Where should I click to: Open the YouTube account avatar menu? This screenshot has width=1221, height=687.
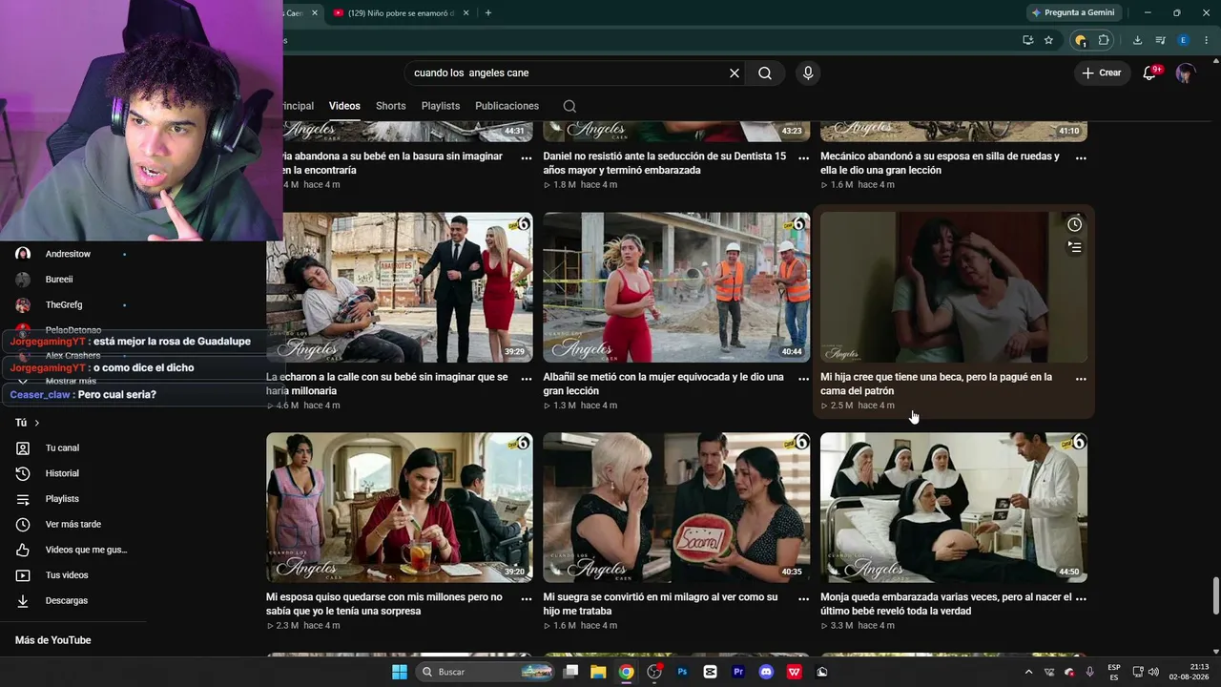coord(1186,73)
